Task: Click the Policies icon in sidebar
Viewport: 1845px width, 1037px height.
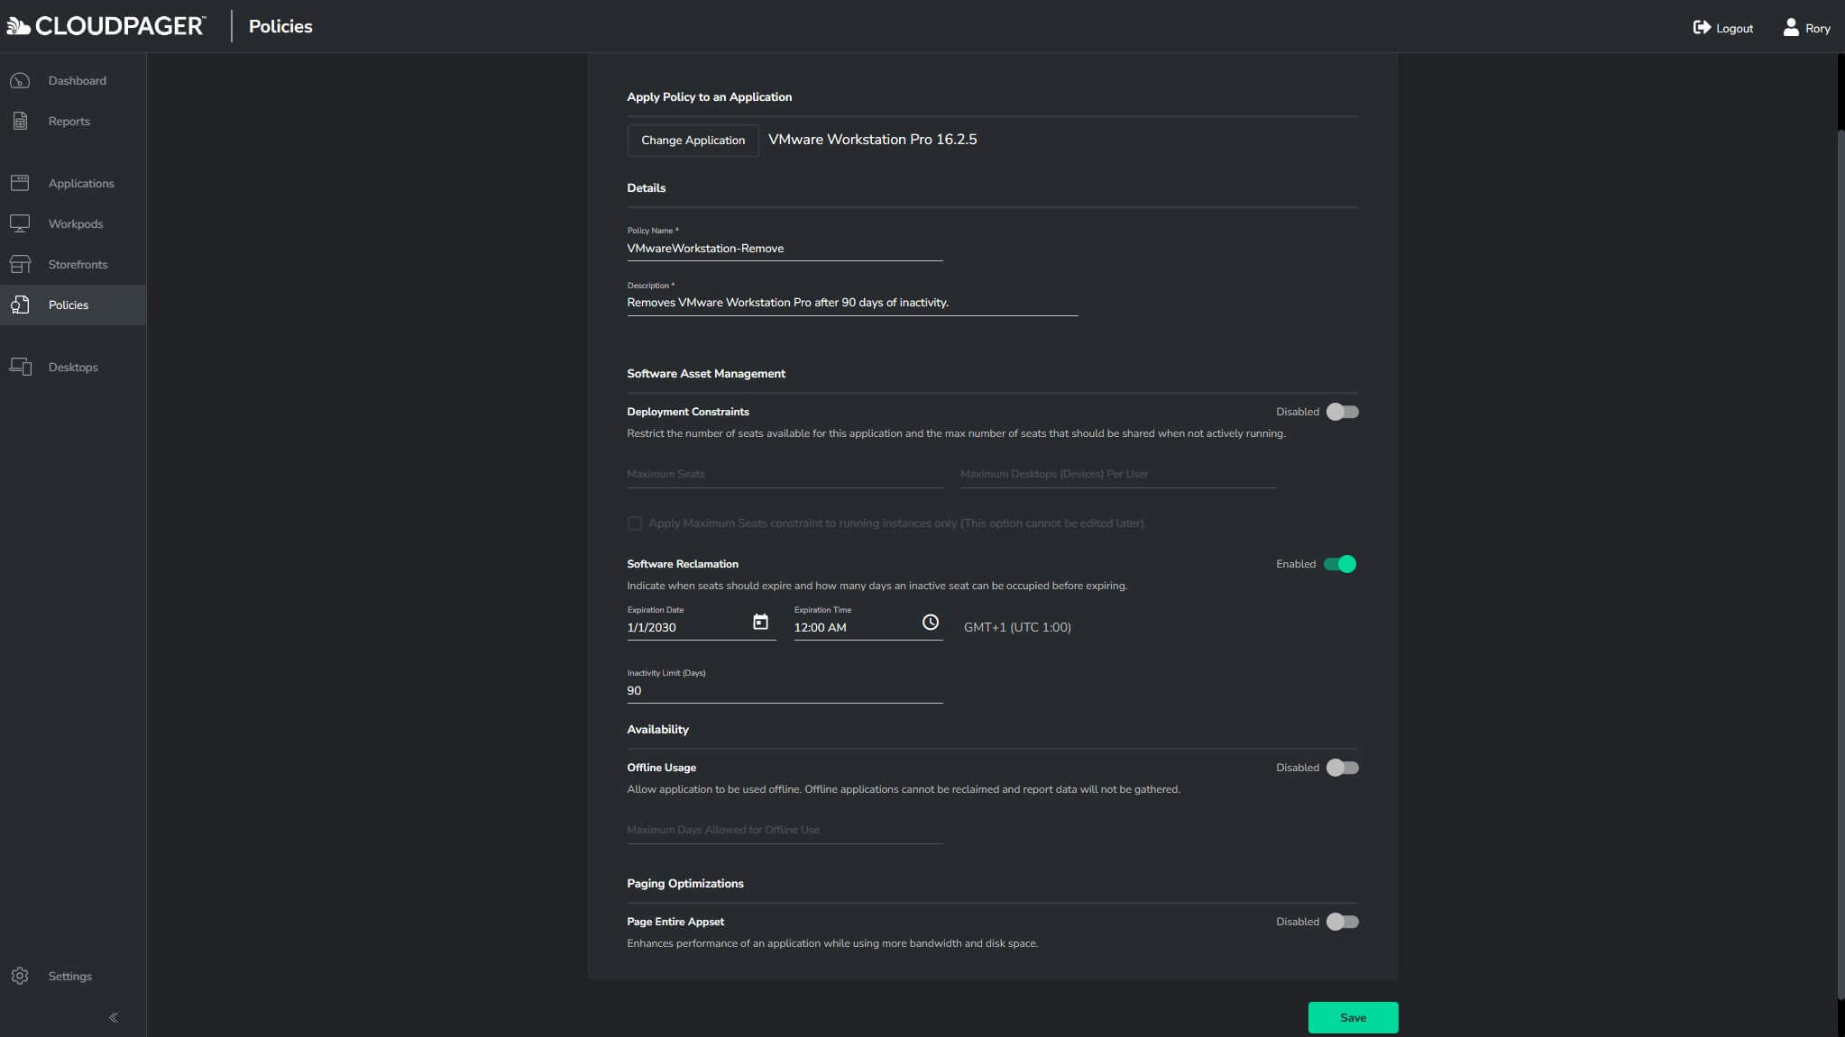Action: pyautogui.click(x=20, y=305)
